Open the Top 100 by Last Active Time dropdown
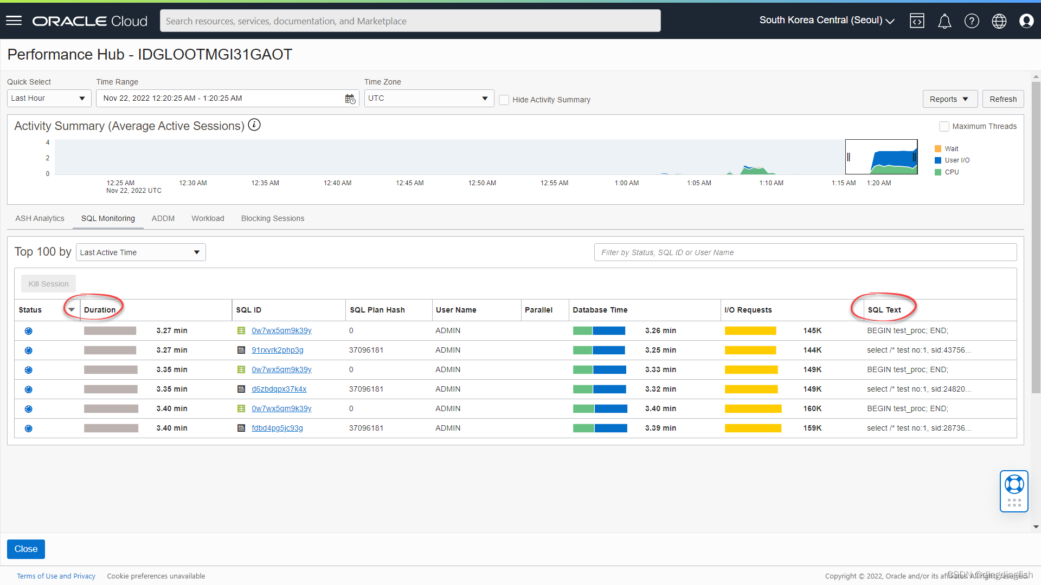Viewport: 1041px width, 585px height. click(x=140, y=252)
